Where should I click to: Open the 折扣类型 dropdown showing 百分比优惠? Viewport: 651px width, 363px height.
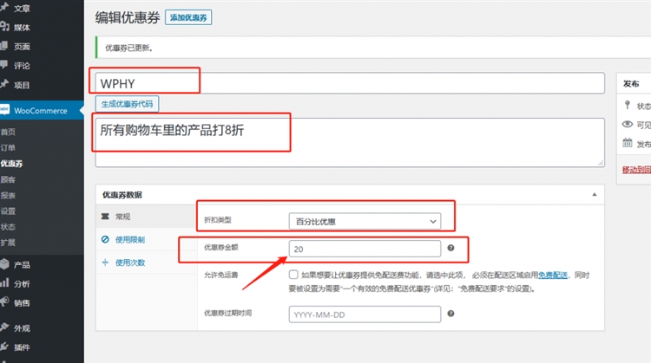pos(365,221)
